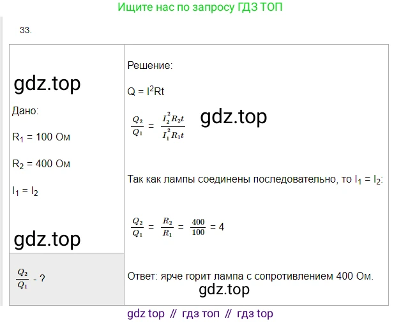Screen dimensions: 401x323
Task: Click the fraction with I₂²R₂t over I₁²R₁t
Action: pyautogui.click(x=173, y=126)
